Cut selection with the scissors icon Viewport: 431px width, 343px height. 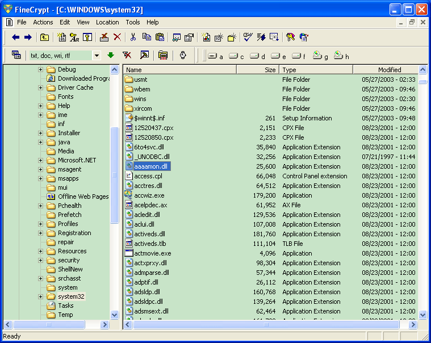(x=133, y=37)
